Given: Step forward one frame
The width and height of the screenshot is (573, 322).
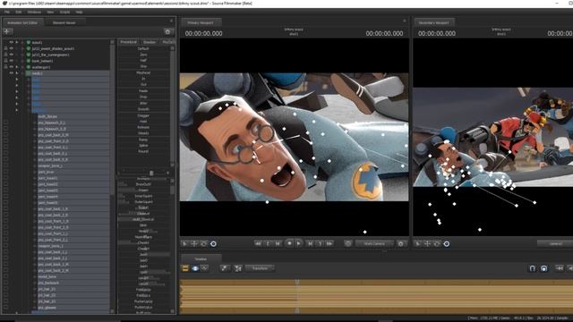Looking at the screenshot, I should click(x=310, y=243).
